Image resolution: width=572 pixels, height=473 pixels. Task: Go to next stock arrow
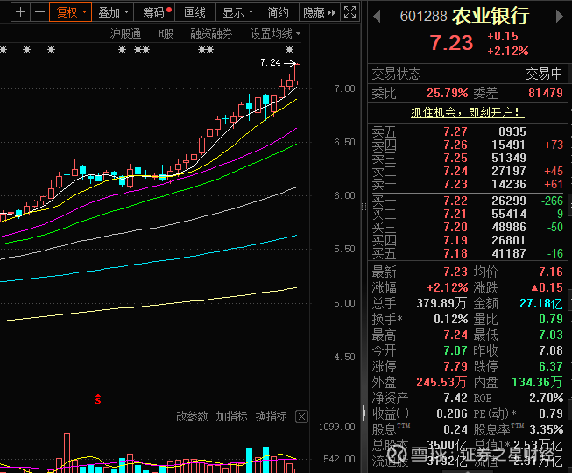(559, 17)
